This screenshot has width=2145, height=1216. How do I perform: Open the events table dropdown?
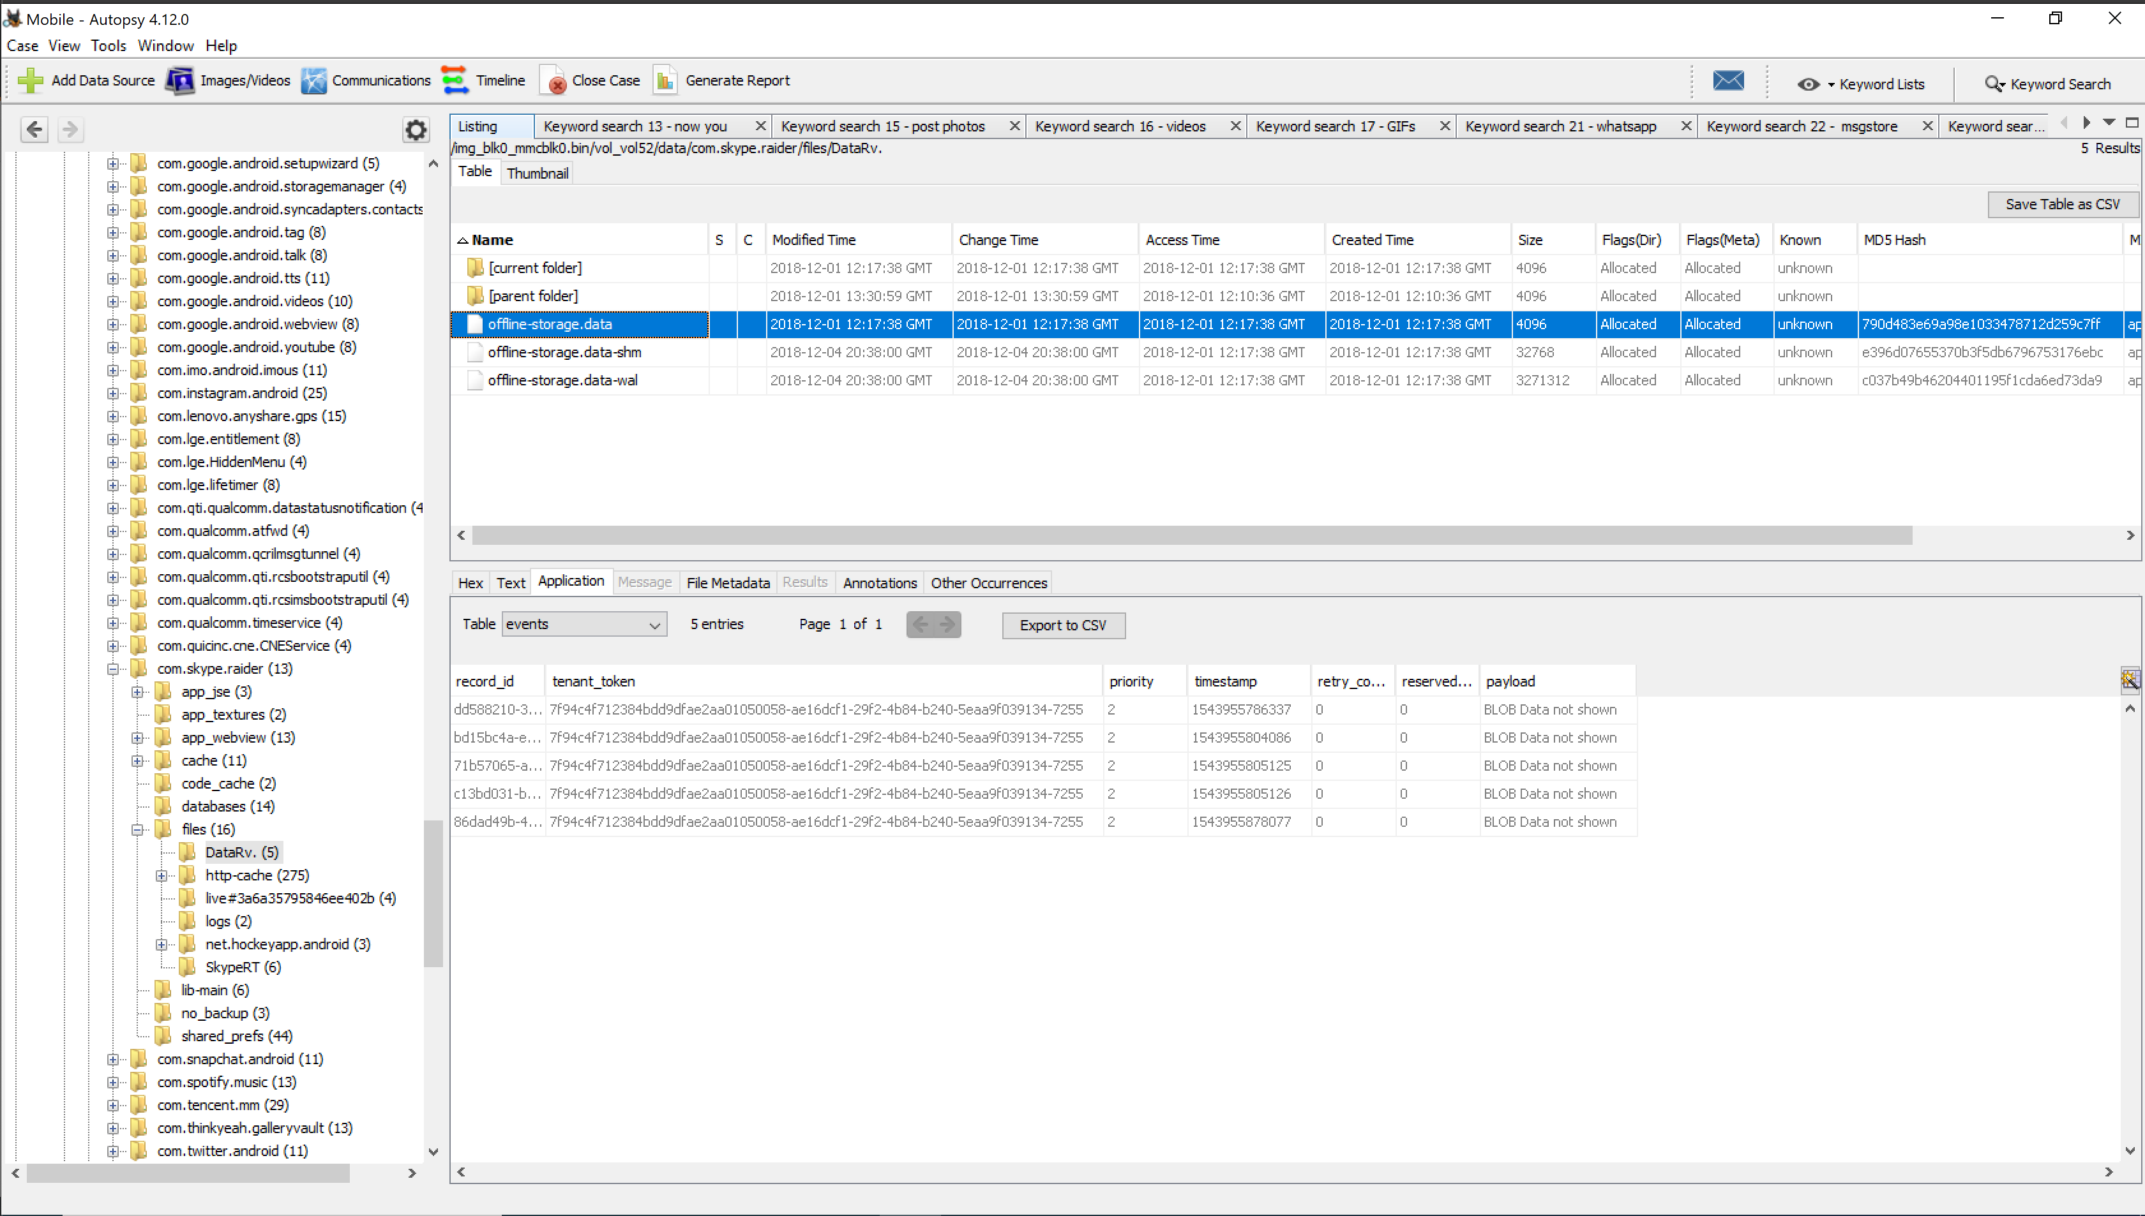584,624
